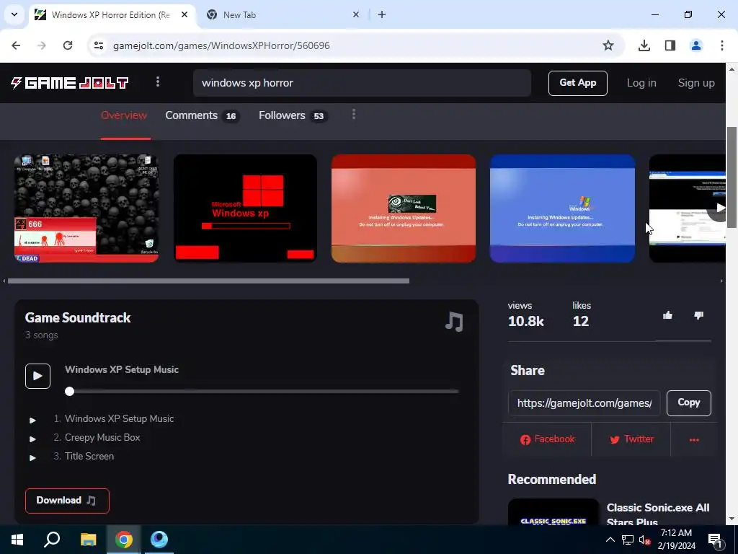738x554 pixels.
Task: Reload the page
Action: tap(68, 45)
